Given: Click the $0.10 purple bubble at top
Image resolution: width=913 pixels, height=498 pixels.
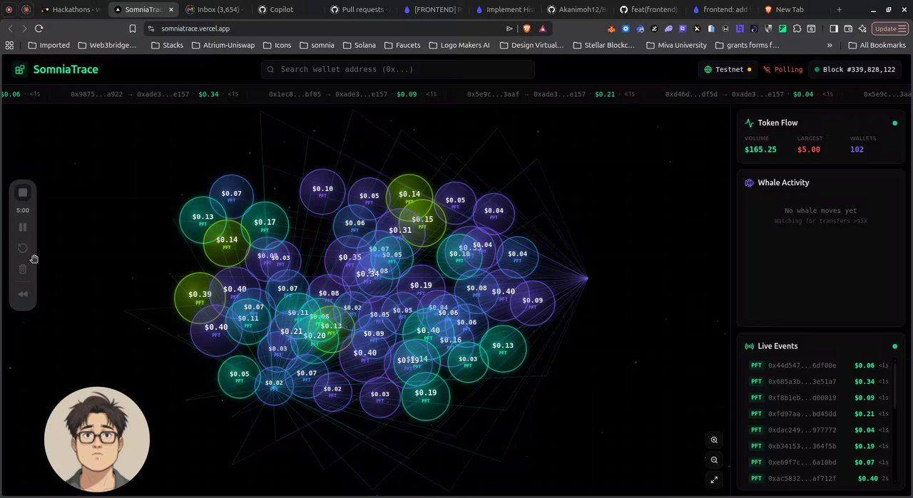Looking at the screenshot, I should pos(322,191).
